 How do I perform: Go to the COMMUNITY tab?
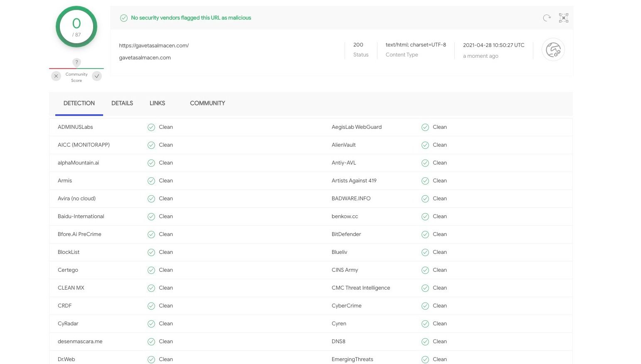207,103
